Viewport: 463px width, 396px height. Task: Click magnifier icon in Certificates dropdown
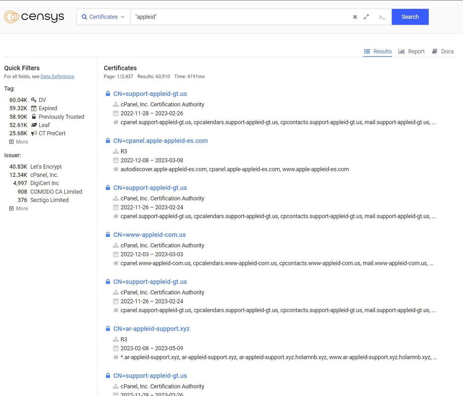point(84,17)
